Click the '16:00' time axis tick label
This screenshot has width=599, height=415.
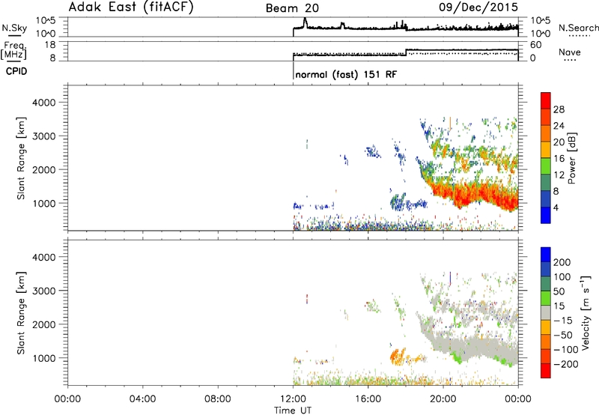tap(368, 399)
